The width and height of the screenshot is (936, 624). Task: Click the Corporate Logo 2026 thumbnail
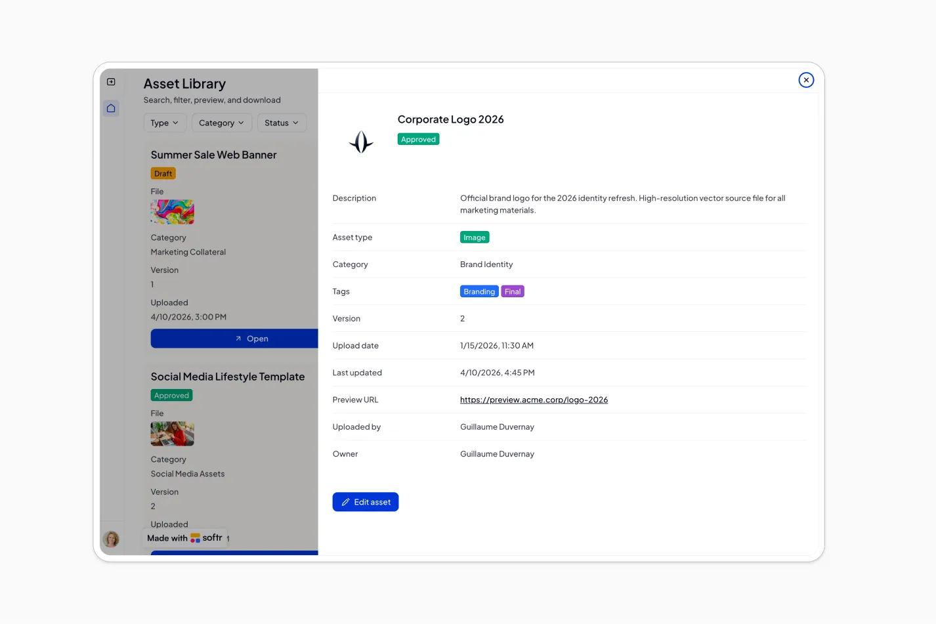click(361, 142)
